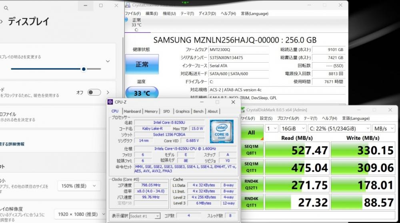Minimize the Settings window
The height and width of the screenshot is (223, 400).
(86, 6)
